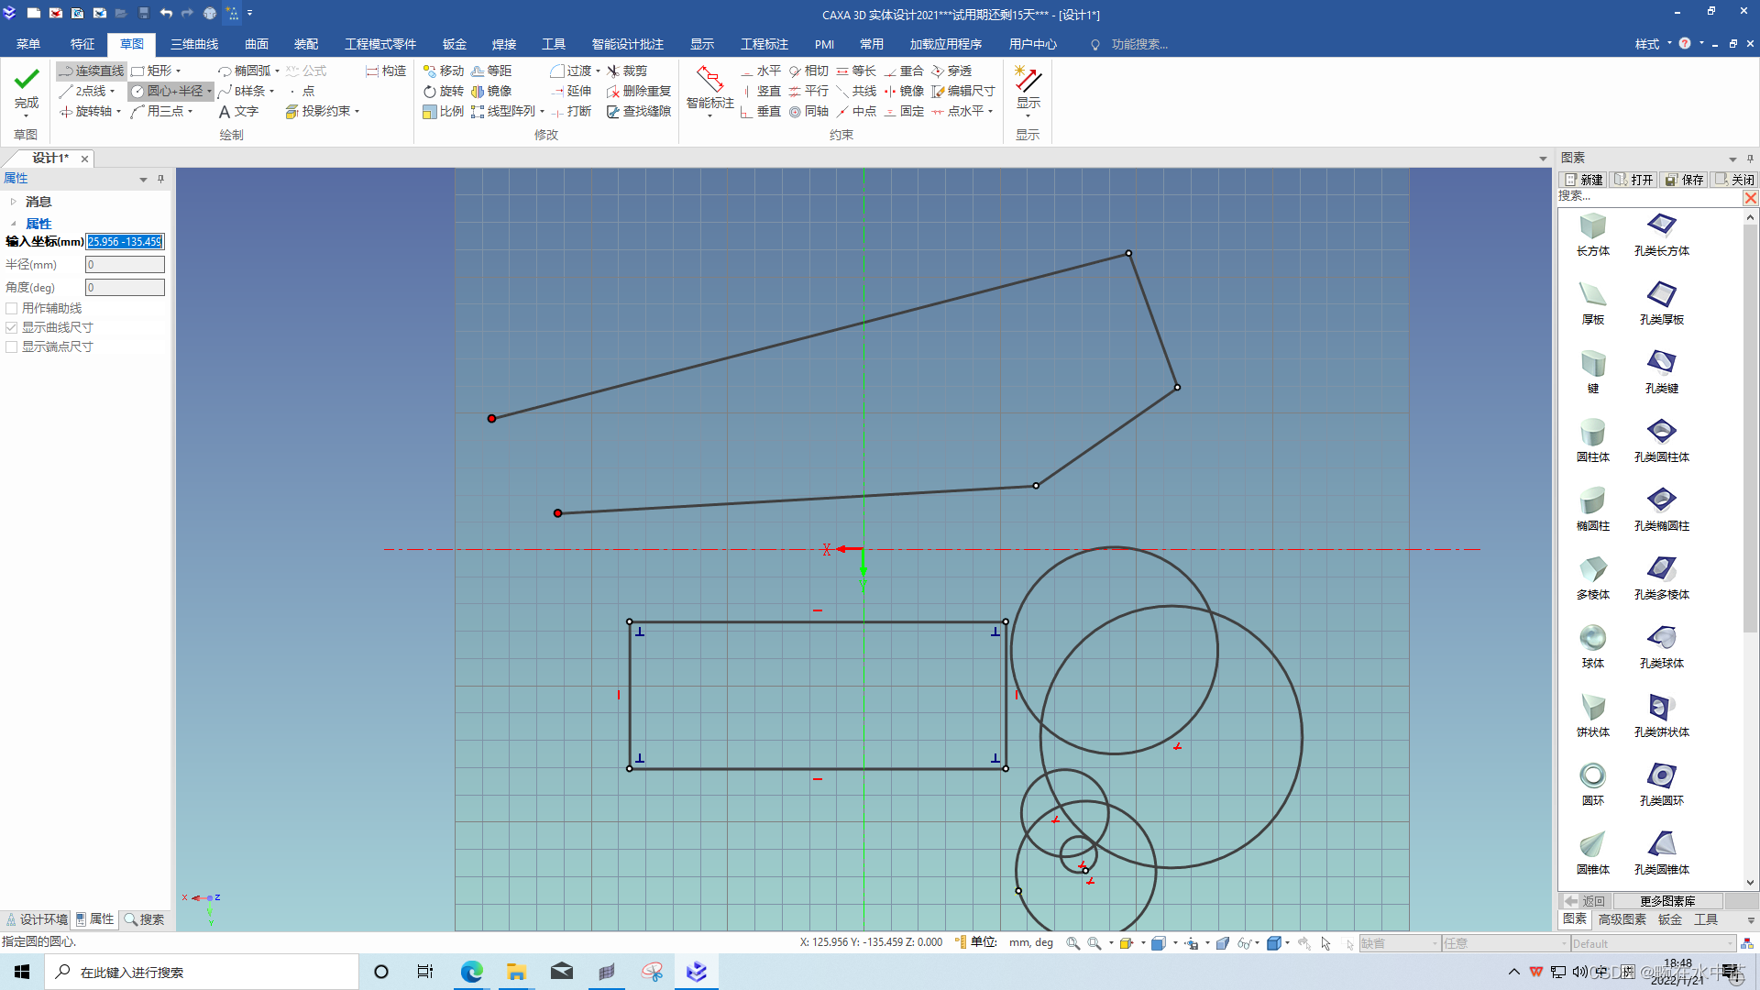Screen dimensions: 1760x990
Task: Click the 半径(mm) input field
Action: pyautogui.click(x=125, y=264)
